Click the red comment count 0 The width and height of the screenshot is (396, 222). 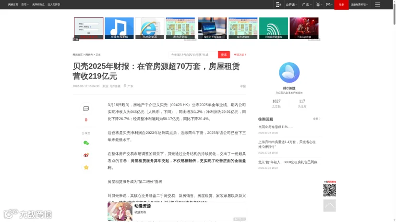86,120
